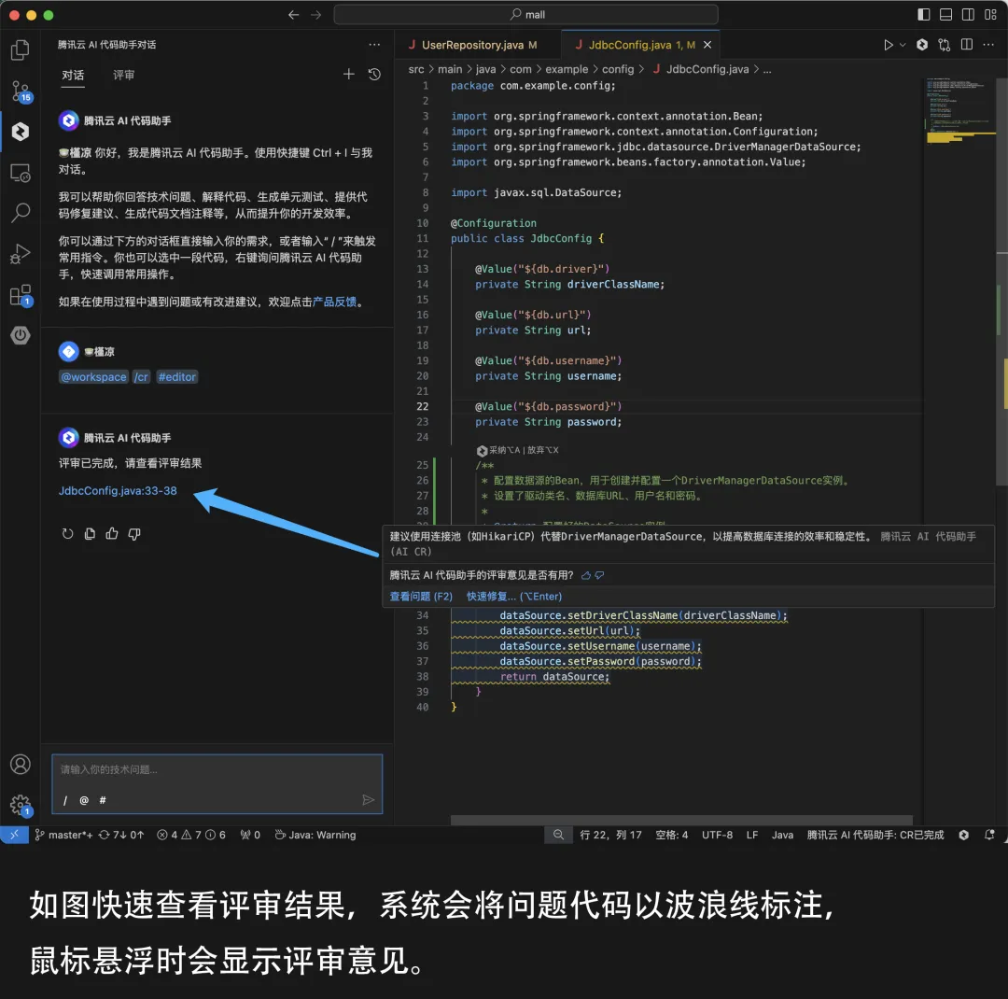Toggle primary sidebar layout button

tap(924, 14)
